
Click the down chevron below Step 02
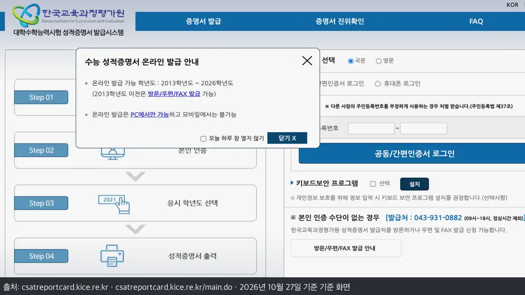point(135,176)
